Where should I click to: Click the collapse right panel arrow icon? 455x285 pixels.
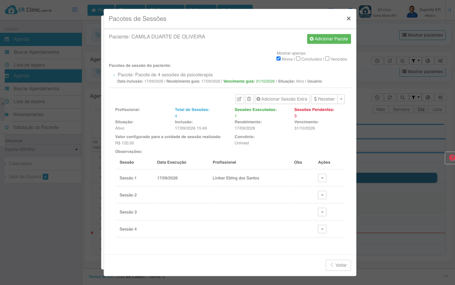449,10
